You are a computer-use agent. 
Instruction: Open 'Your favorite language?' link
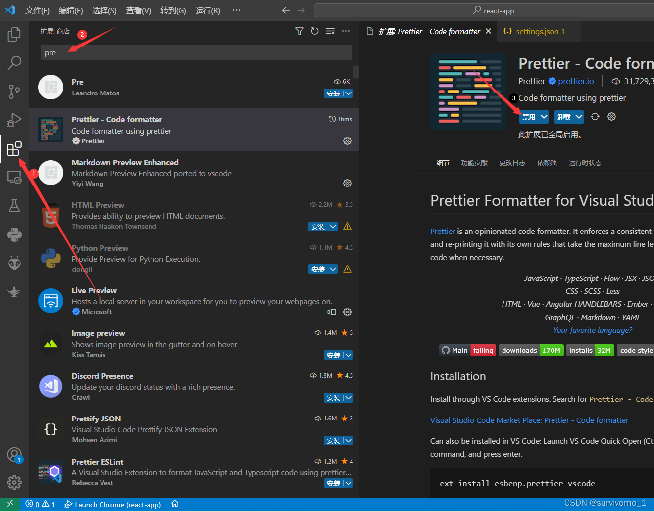pos(593,330)
